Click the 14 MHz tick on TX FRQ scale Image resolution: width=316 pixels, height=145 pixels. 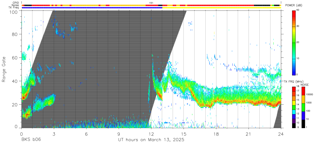point(298,104)
